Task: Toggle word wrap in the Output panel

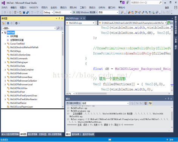Action: pyautogui.click(x=150, y=103)
